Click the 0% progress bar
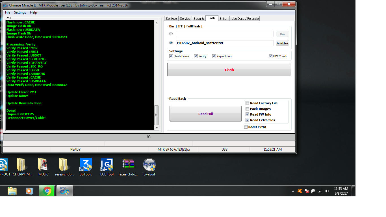386x217 pixels. pos(149,137)
